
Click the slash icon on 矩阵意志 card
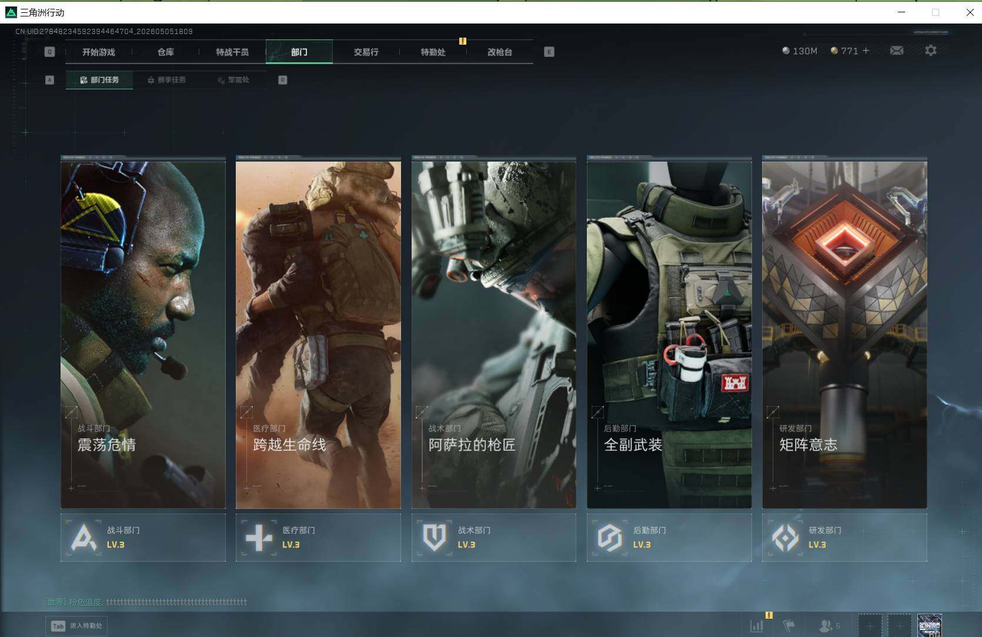coord(773,412)
